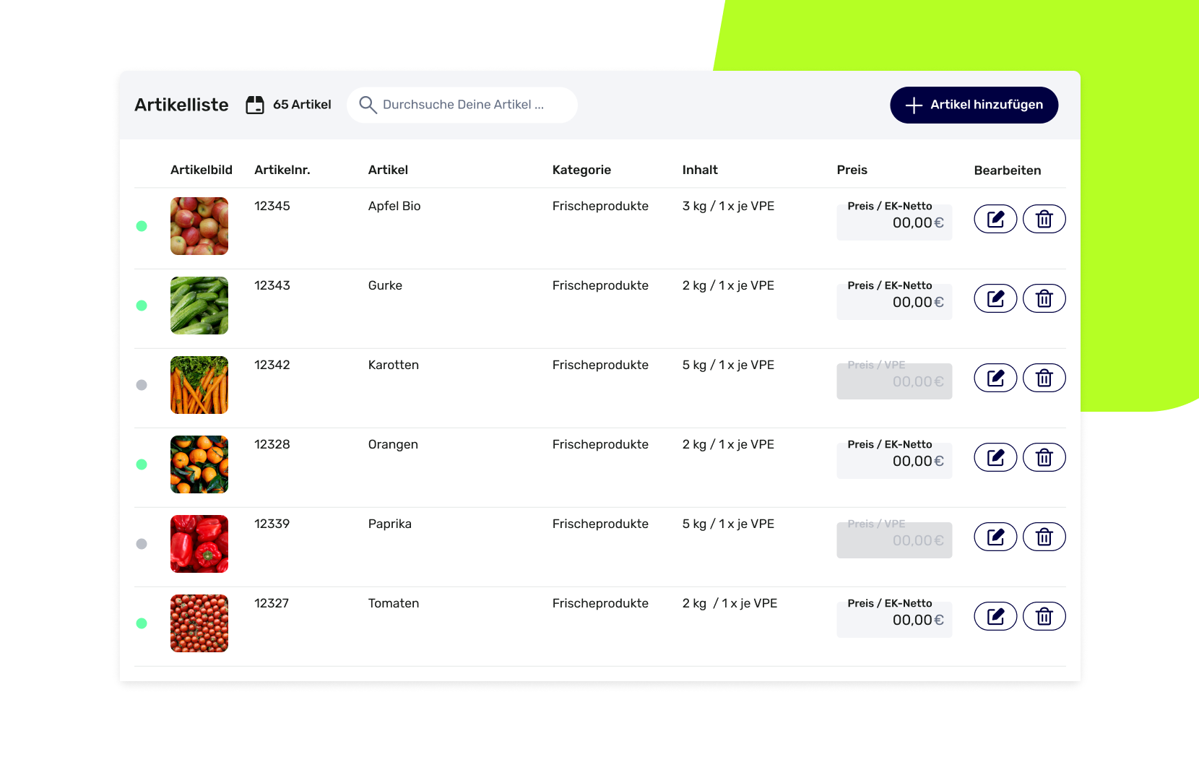Toggle the green status dot for Apfel Bio
This screenshot has width=1199, height=770.
click(x=142, y=225)
